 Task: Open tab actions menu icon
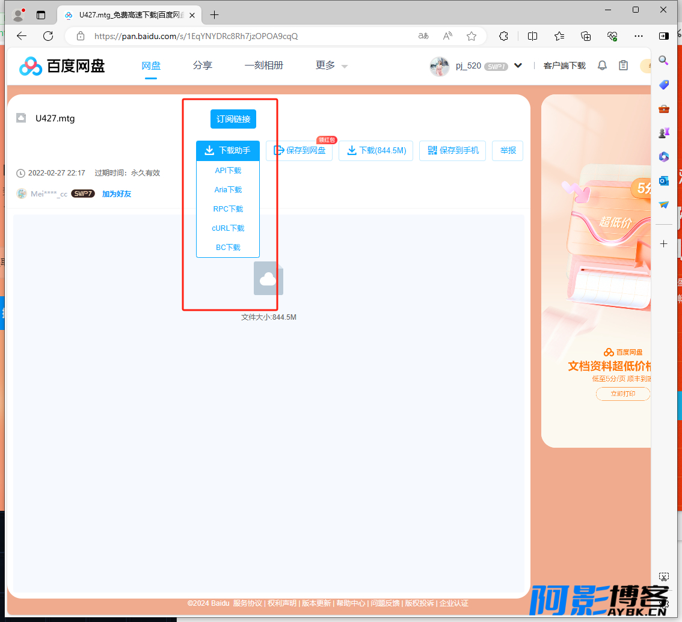click(41, 15)
